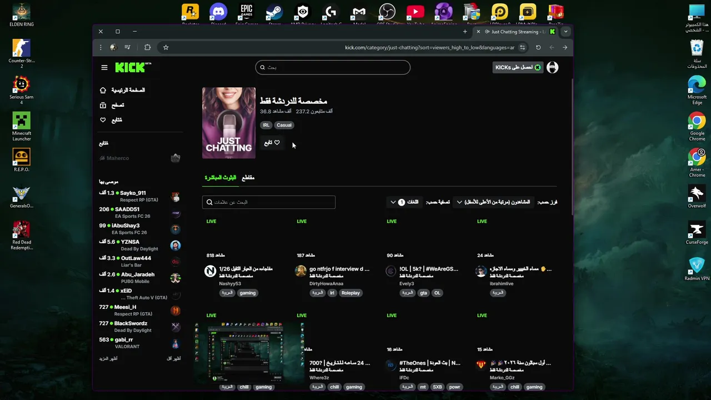Open Marko_GGz channel name link
711x400 pixels.
(x=502, y=378)
